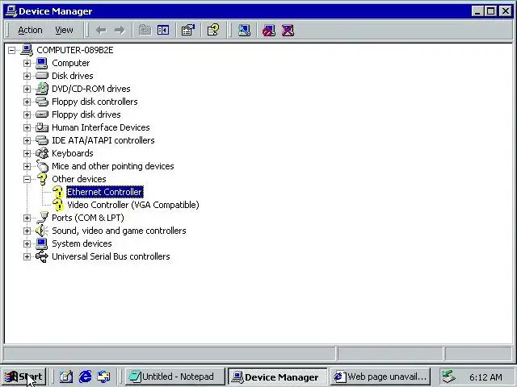
Task: Select Video Controller (VGA Compatible)
Action: (133, 205)
